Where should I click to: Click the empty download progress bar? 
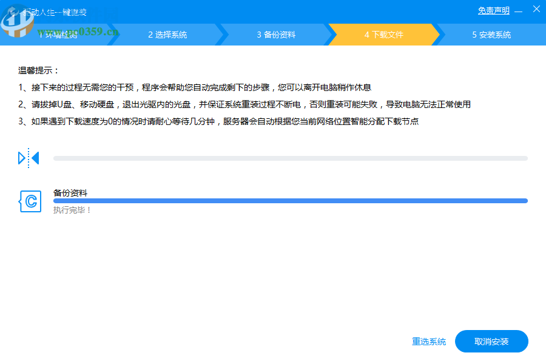[291, 158]
